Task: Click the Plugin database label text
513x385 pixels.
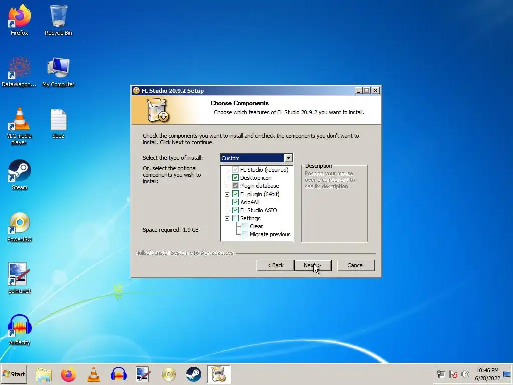Action: pyautogui.click(x=260, y=186)
